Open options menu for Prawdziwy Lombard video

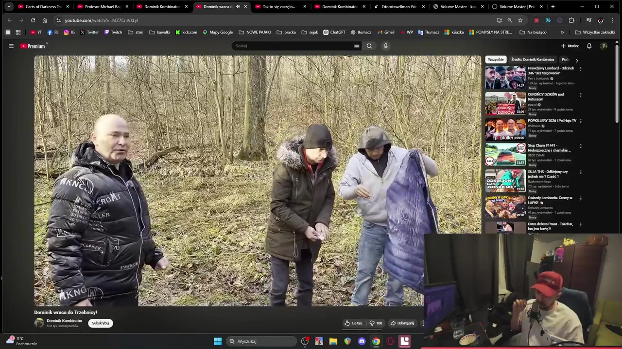[581, 69]
